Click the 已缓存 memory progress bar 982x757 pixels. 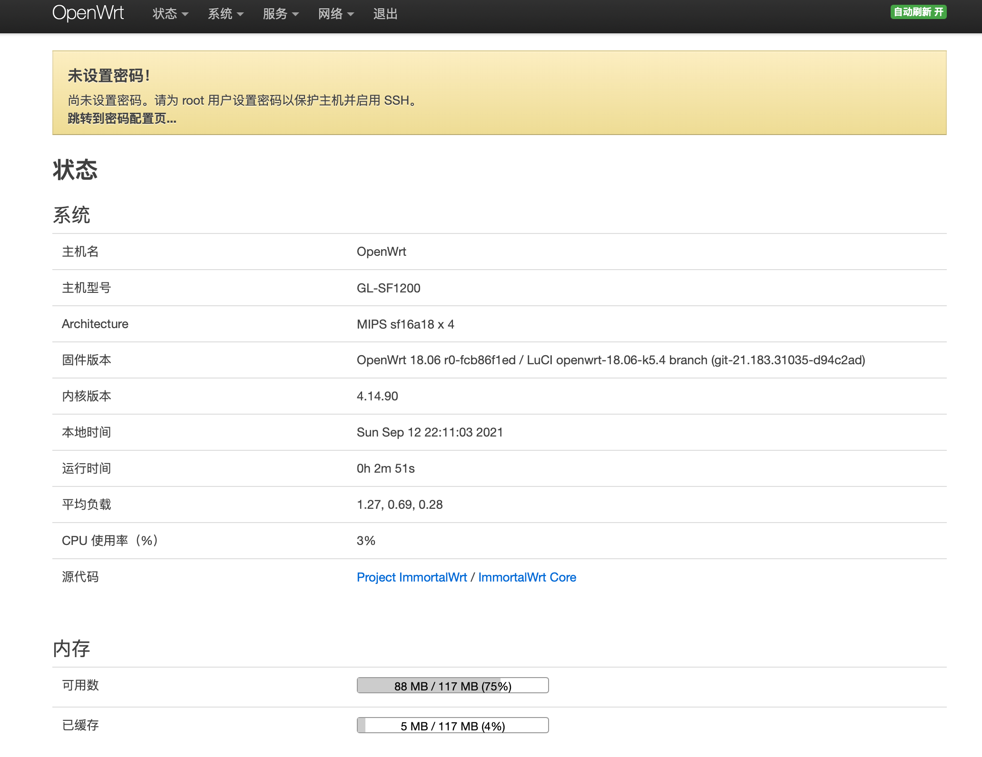[452, 726]
